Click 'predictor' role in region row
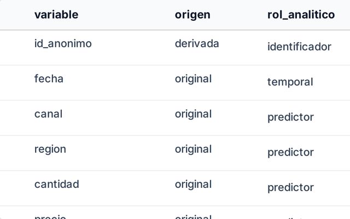The image size is (350, 219). (290, 152)
